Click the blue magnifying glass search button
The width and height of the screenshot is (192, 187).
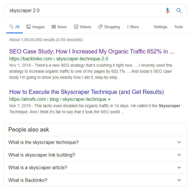[179, 11]
